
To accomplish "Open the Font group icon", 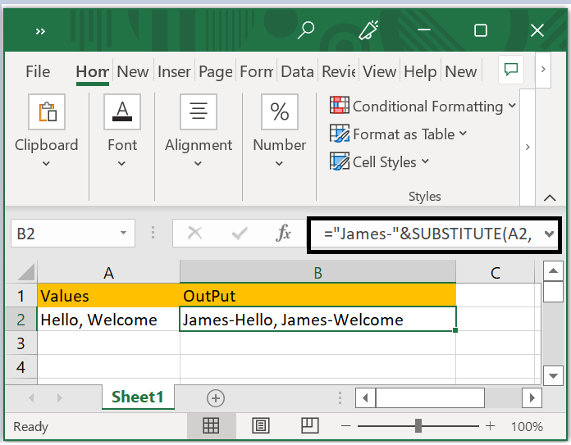I will click(x=122, y=112).
